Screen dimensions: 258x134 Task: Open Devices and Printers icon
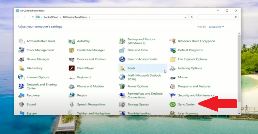(72, 59)
